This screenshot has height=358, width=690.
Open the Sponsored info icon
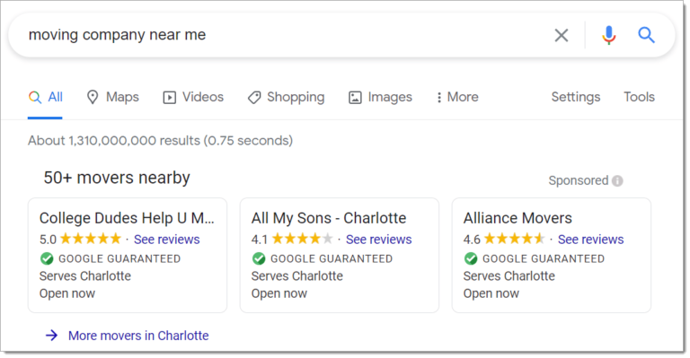click(x=617, y=180)
